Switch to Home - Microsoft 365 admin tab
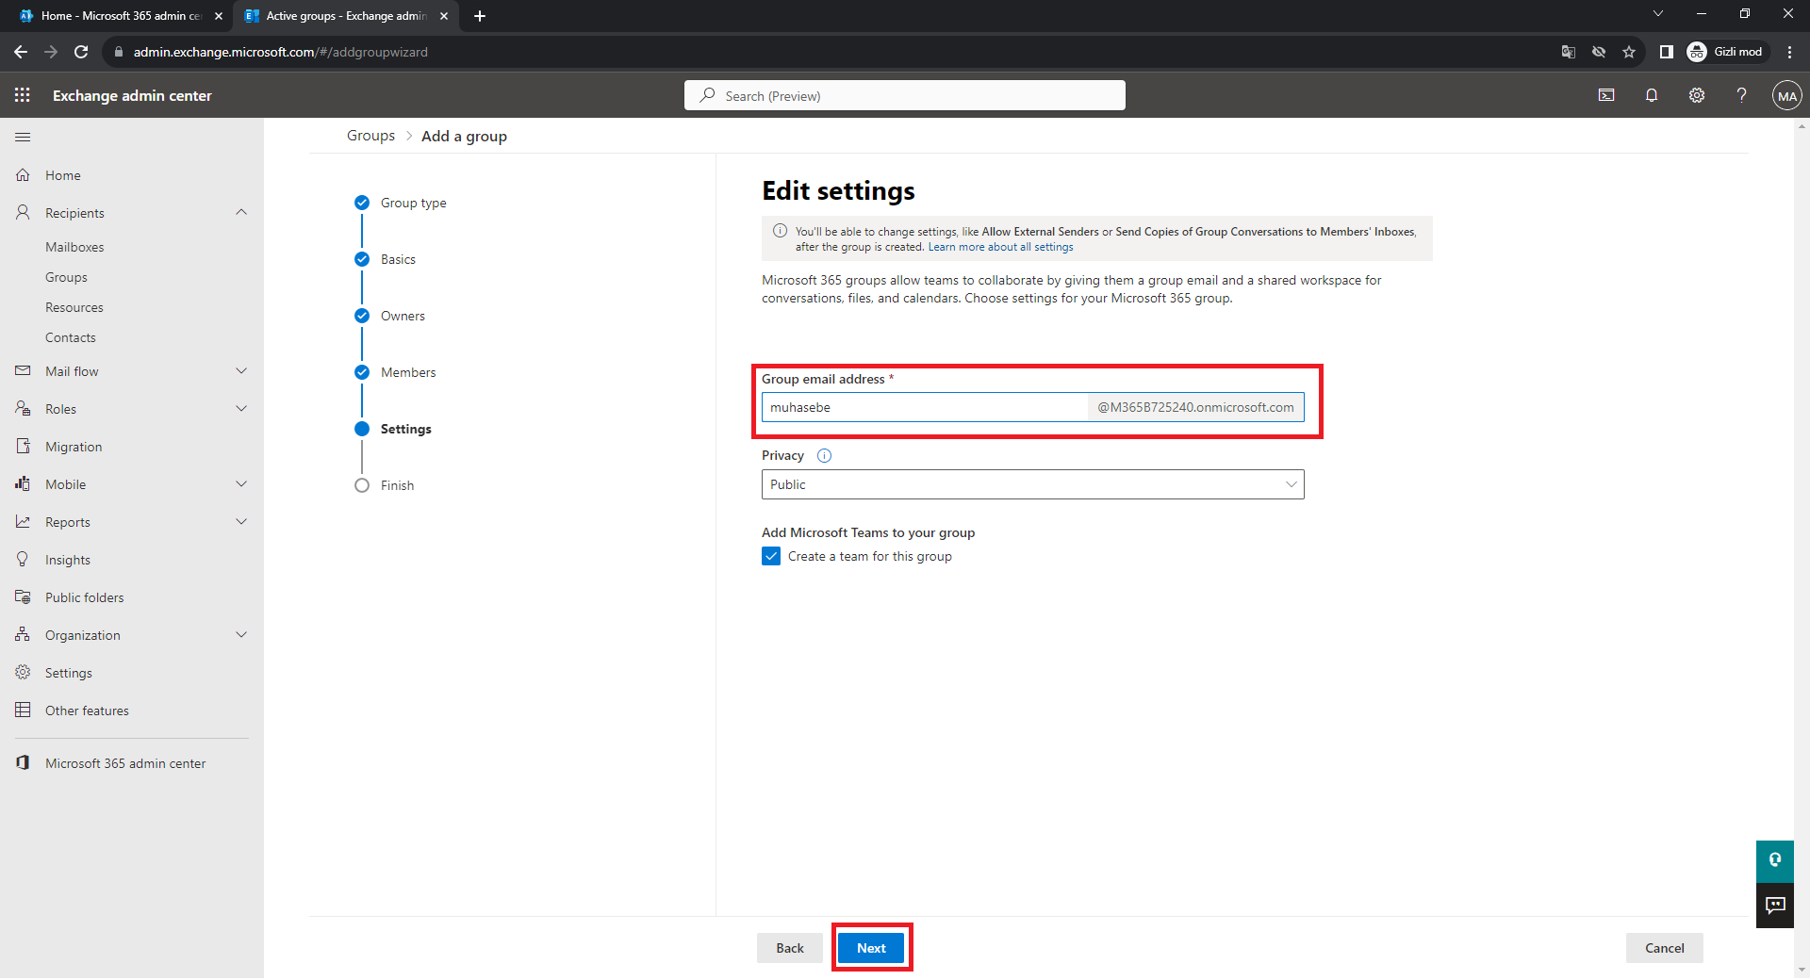The height and width of the screenshot is (980, 1810). tap(121, 16)
